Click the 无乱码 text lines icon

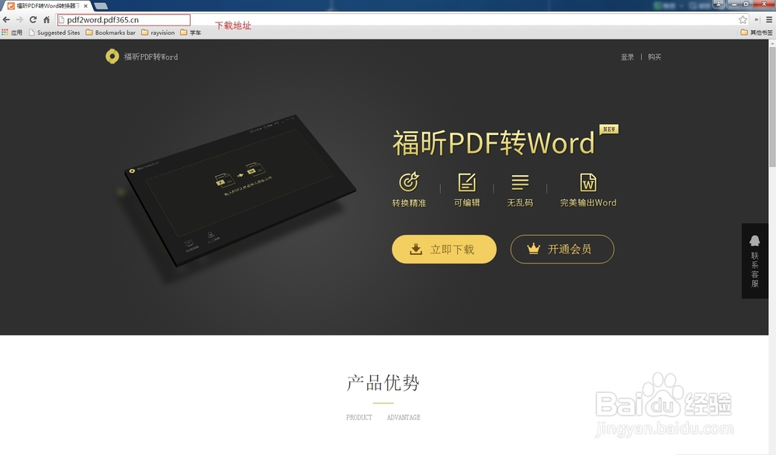pos(520,182)
